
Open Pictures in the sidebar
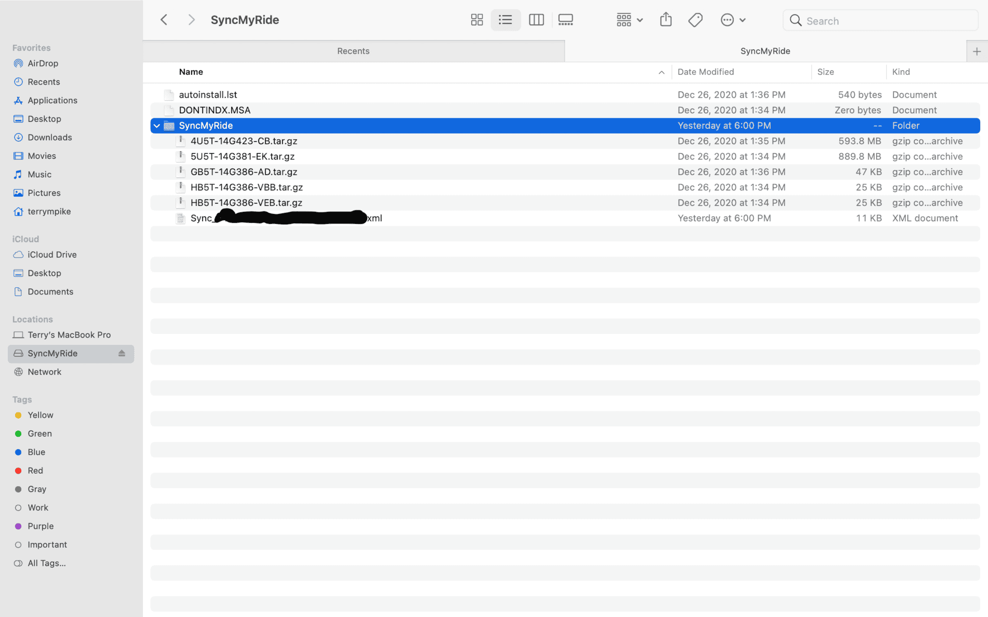(44, 193)
